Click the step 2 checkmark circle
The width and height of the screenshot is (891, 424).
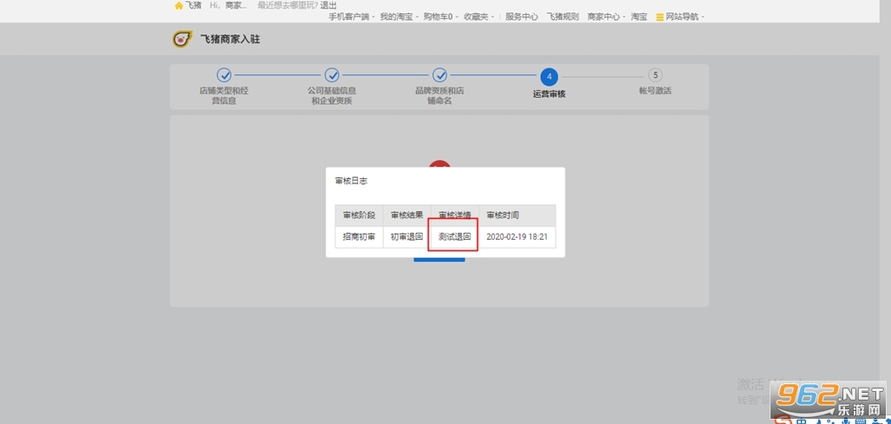[332, 75]
